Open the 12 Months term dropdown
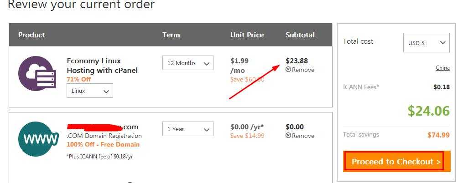 tap(187, 63)
